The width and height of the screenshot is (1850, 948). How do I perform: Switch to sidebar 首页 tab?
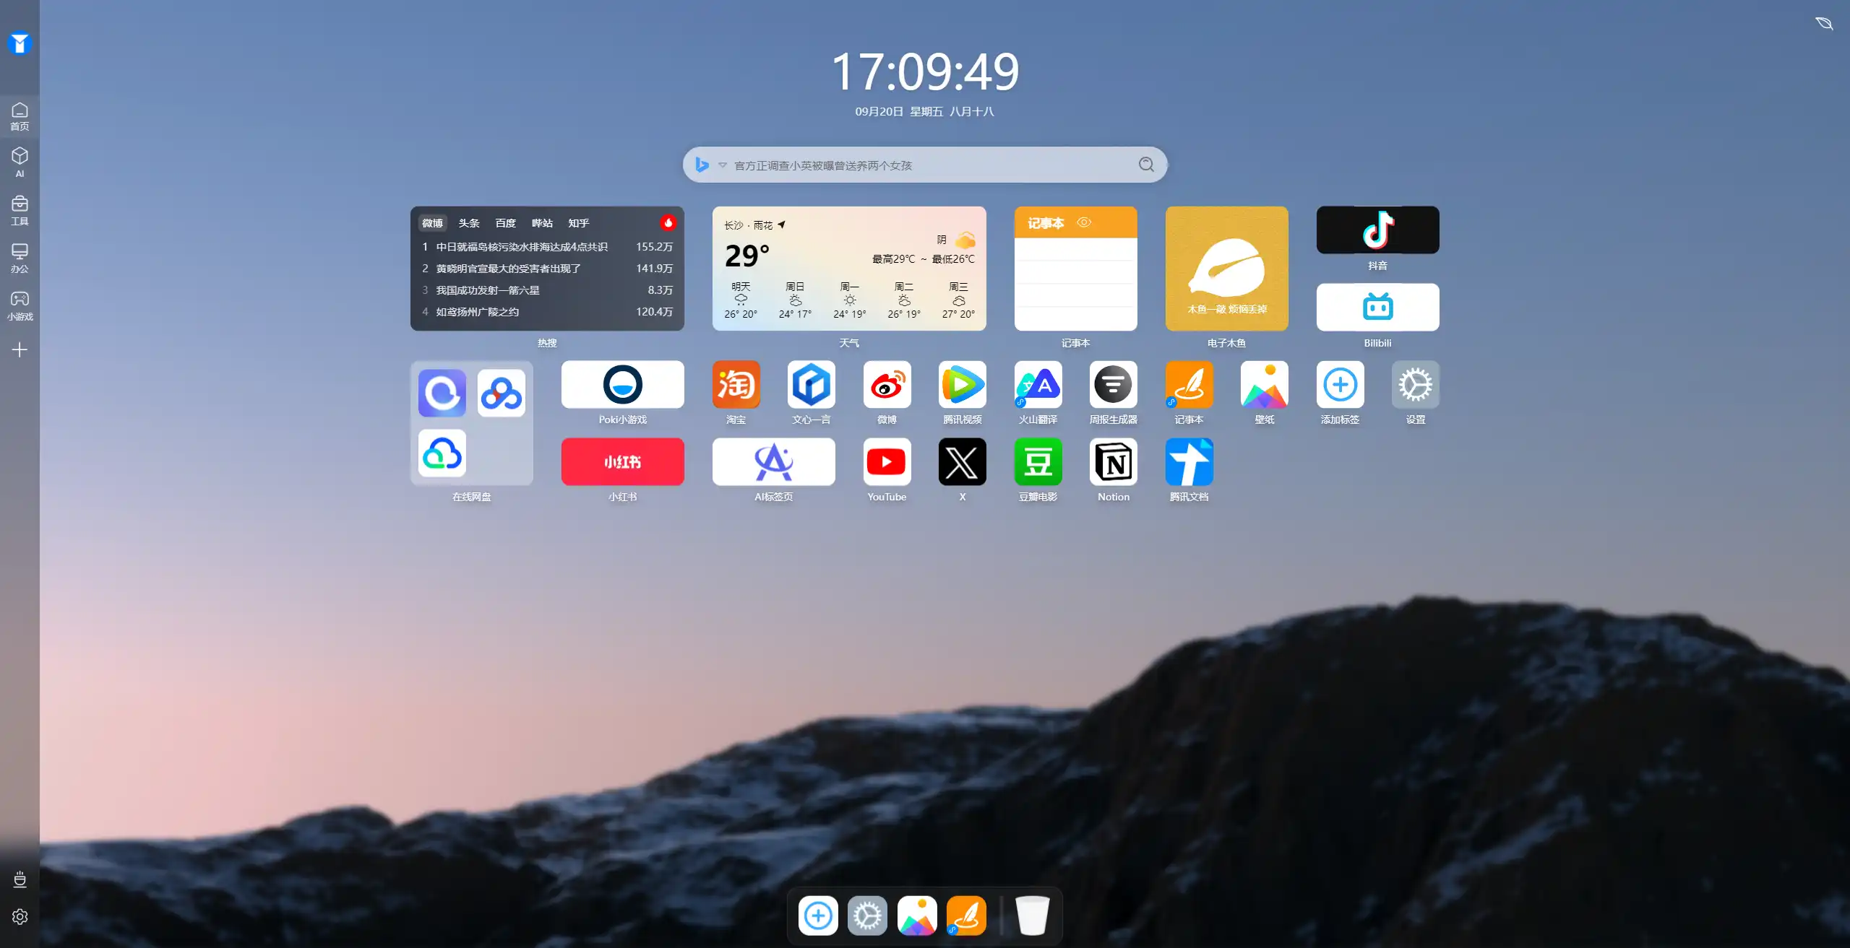[x=20, y=116]
